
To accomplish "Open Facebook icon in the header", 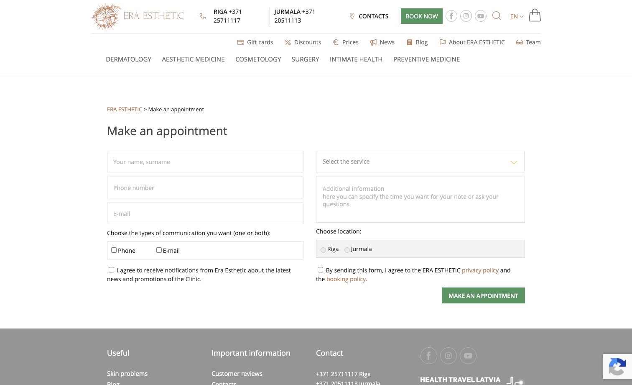I will (451, 16).
